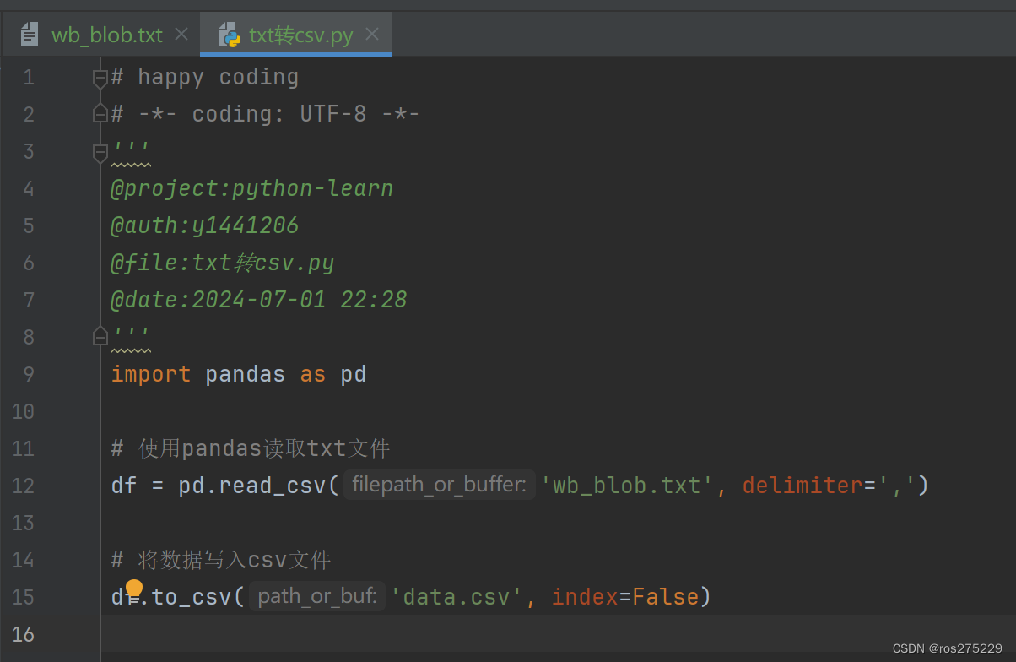Close the txt转csv.py tab
The image size is (1016, 662).
pyautogui.click(x=372, y=35)
